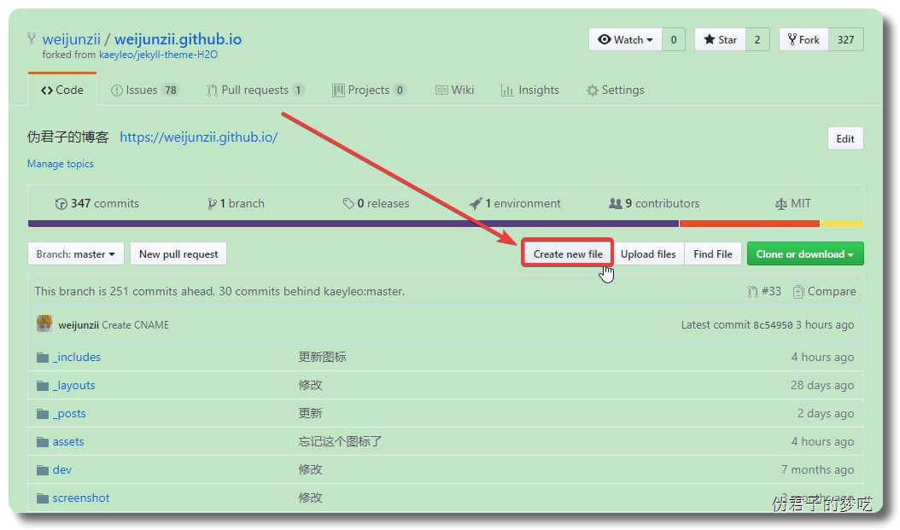Open the 347 commits link
Screen dimensions: 900x530
(x=97, y=204)
